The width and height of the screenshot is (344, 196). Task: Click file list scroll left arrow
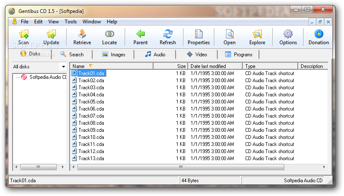pos(73,167)
